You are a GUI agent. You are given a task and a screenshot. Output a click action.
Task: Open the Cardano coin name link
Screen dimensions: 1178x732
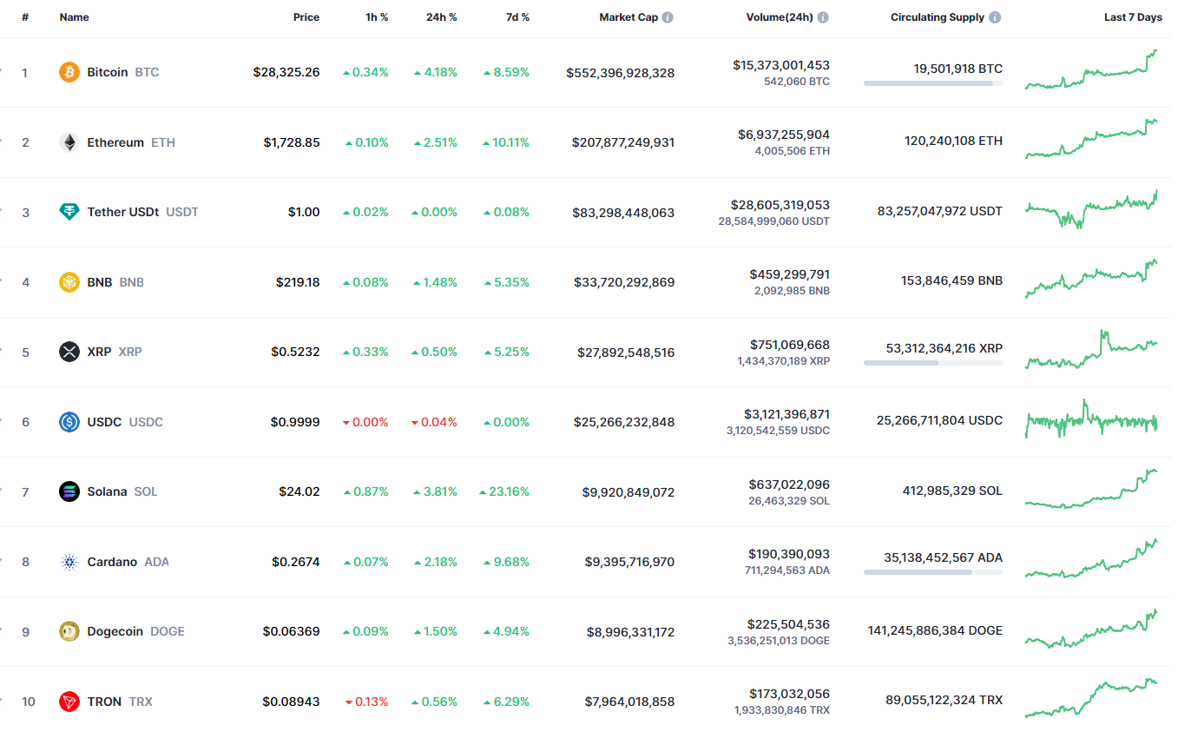coord(112,562)
